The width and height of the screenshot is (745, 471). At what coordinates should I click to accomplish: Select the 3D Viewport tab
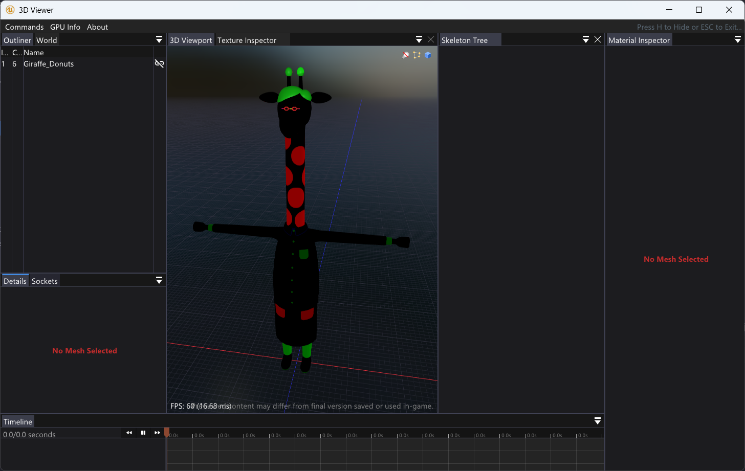191,40
